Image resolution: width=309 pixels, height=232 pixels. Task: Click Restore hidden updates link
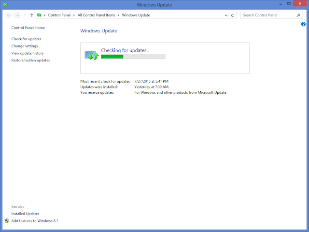point(30,60)
